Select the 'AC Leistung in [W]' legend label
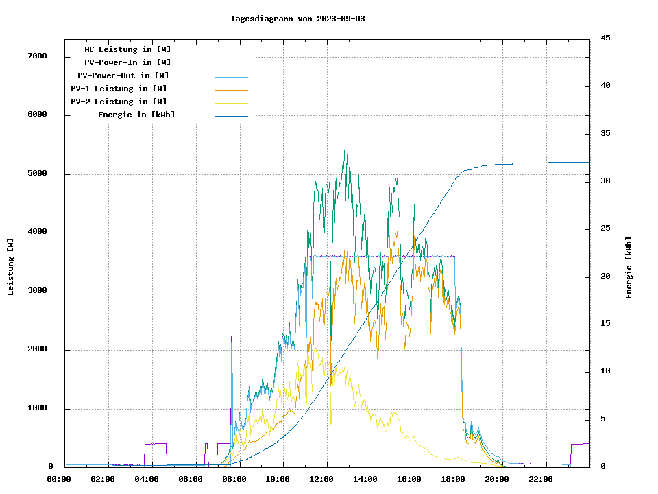Image resolution: width=658 pixels, height=494 pixels. [x=127, y=49]
